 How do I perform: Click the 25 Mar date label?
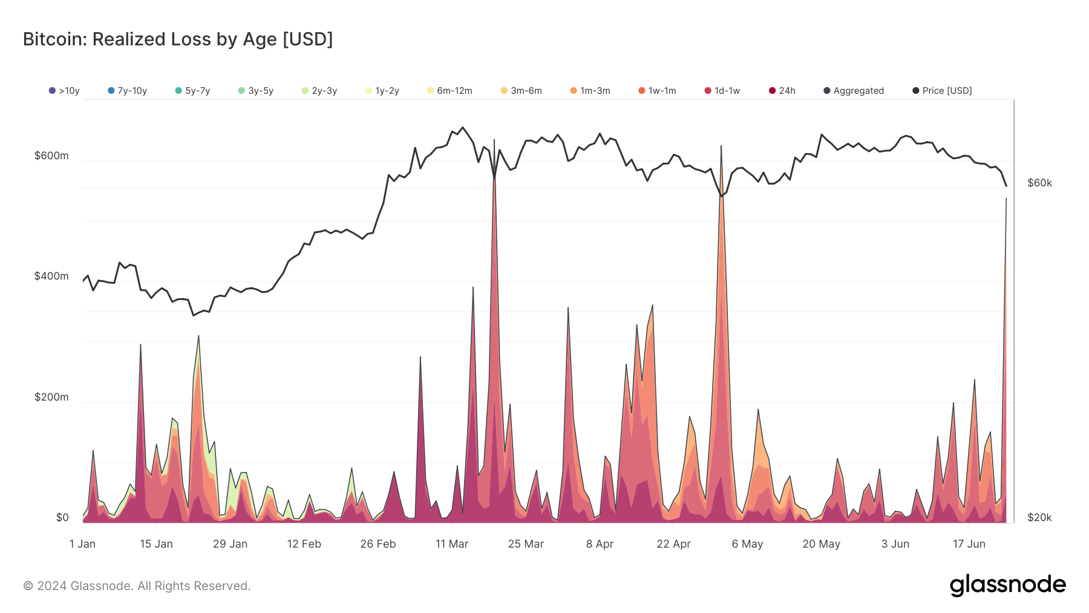[526, 544]
